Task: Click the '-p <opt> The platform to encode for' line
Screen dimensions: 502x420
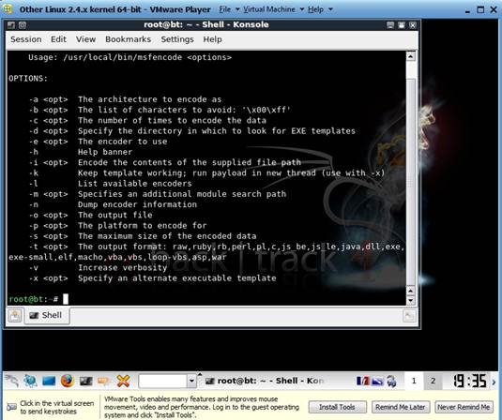Action: coord(117,226)
